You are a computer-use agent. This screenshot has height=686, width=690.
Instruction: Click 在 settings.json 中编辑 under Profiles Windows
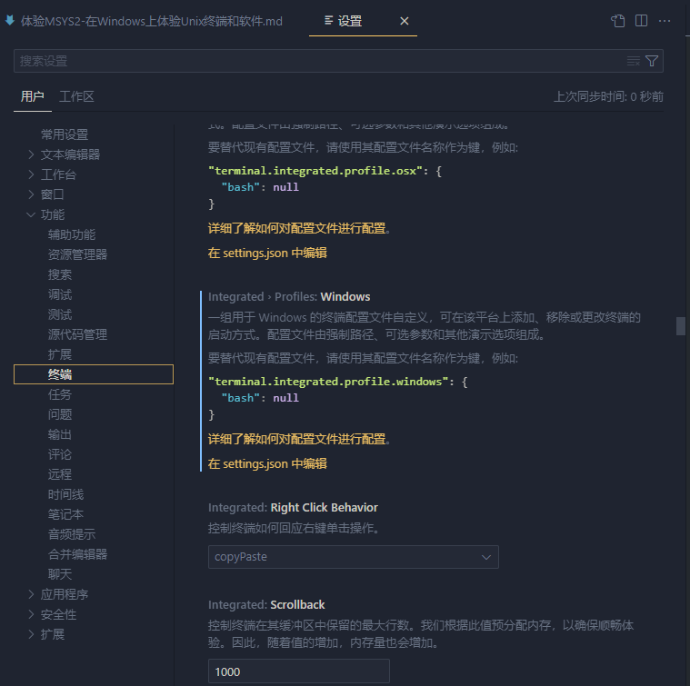(x=267, y=463)
